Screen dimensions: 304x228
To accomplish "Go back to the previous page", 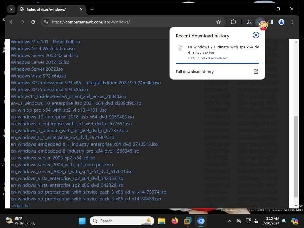I will point(12,22).
